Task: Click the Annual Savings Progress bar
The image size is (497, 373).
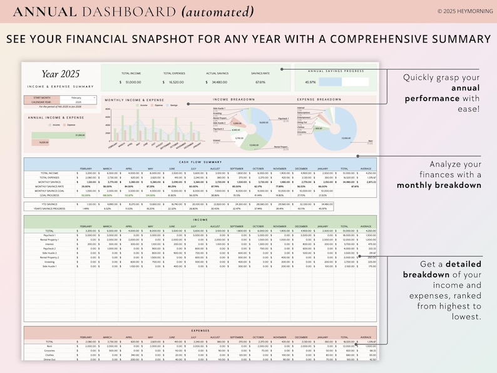Action: pos(344,82)
